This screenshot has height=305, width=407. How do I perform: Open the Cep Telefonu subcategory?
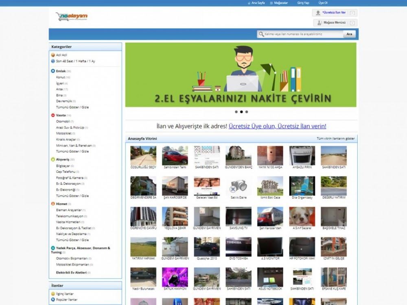coord(66,172)
